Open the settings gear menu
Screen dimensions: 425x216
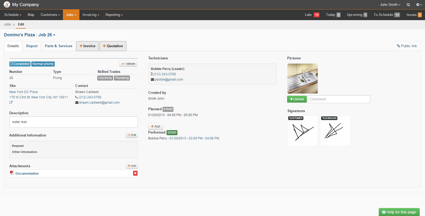tap(419, 5)
